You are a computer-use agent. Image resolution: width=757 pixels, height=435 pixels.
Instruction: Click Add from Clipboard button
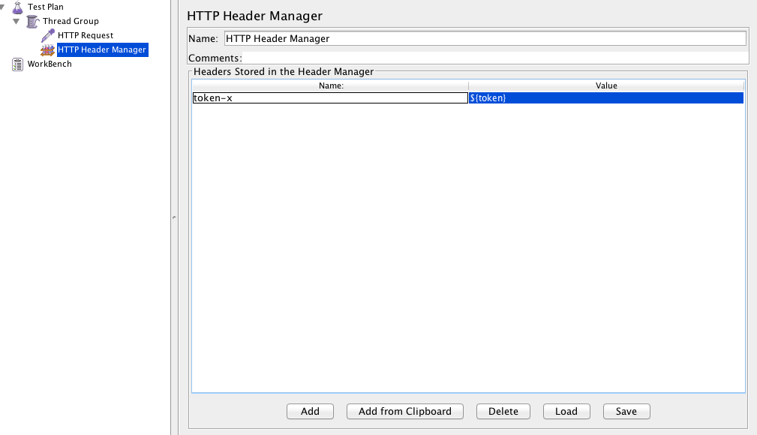coord(405,411)
